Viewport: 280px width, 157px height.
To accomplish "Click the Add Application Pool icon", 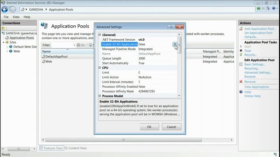I will [x=241, y=29].
